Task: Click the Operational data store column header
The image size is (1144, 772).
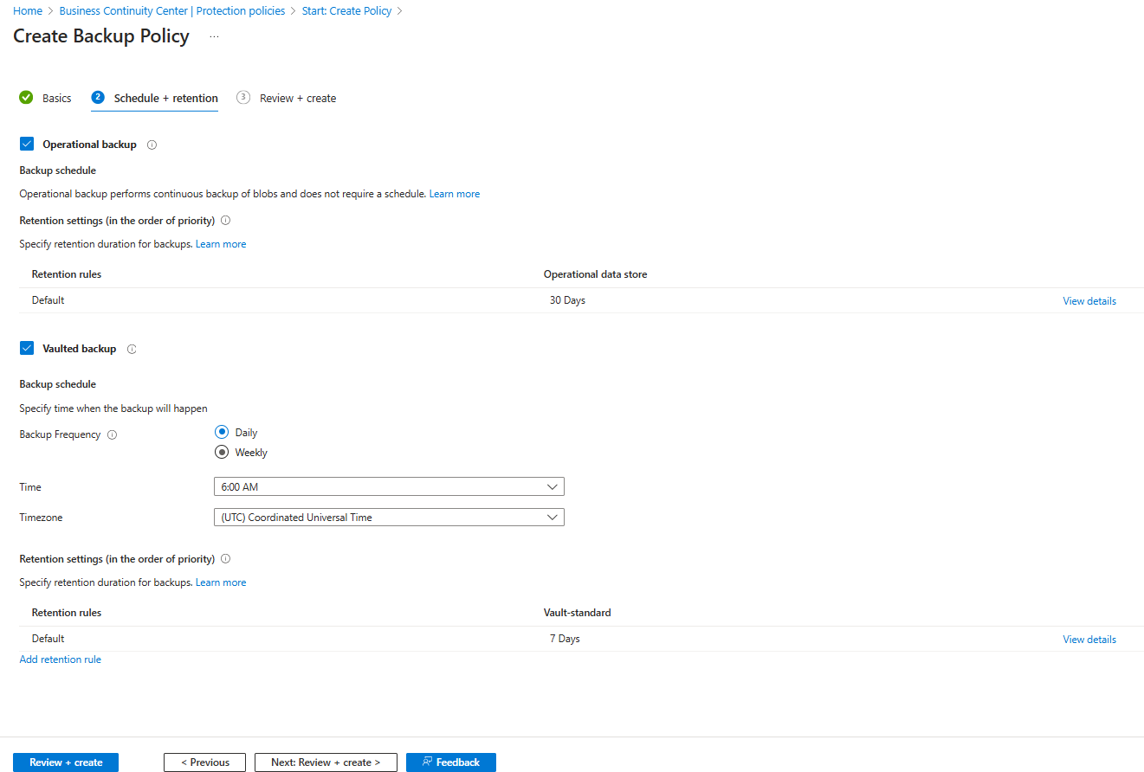Action: tap(595, 274)
